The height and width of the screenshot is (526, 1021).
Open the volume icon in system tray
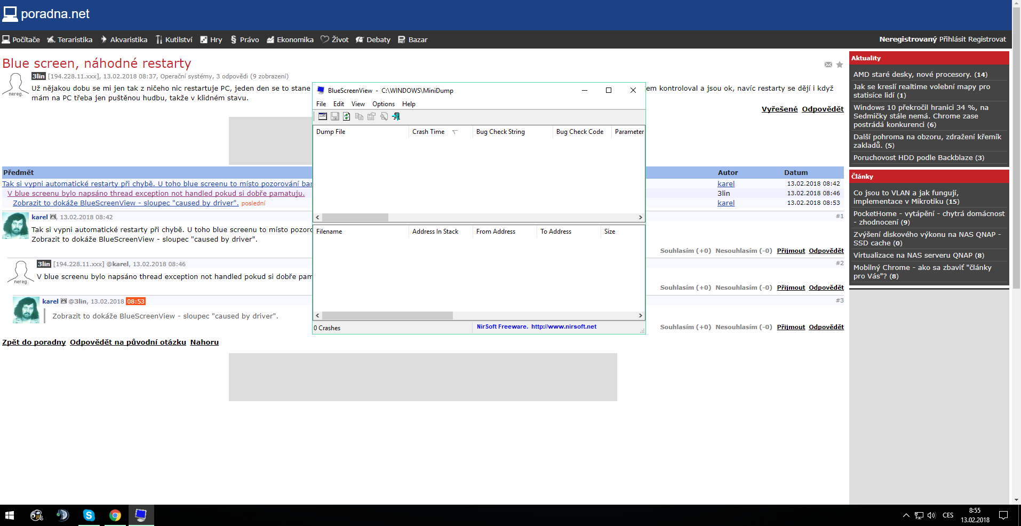[x=931, y=515]
